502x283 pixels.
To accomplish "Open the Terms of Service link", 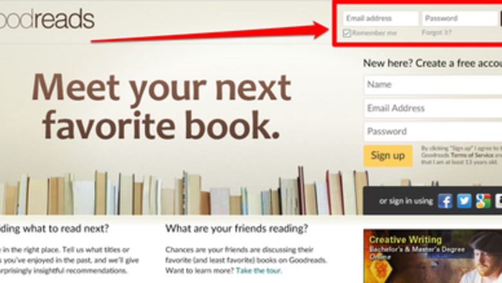I will (x=472, y=155).
